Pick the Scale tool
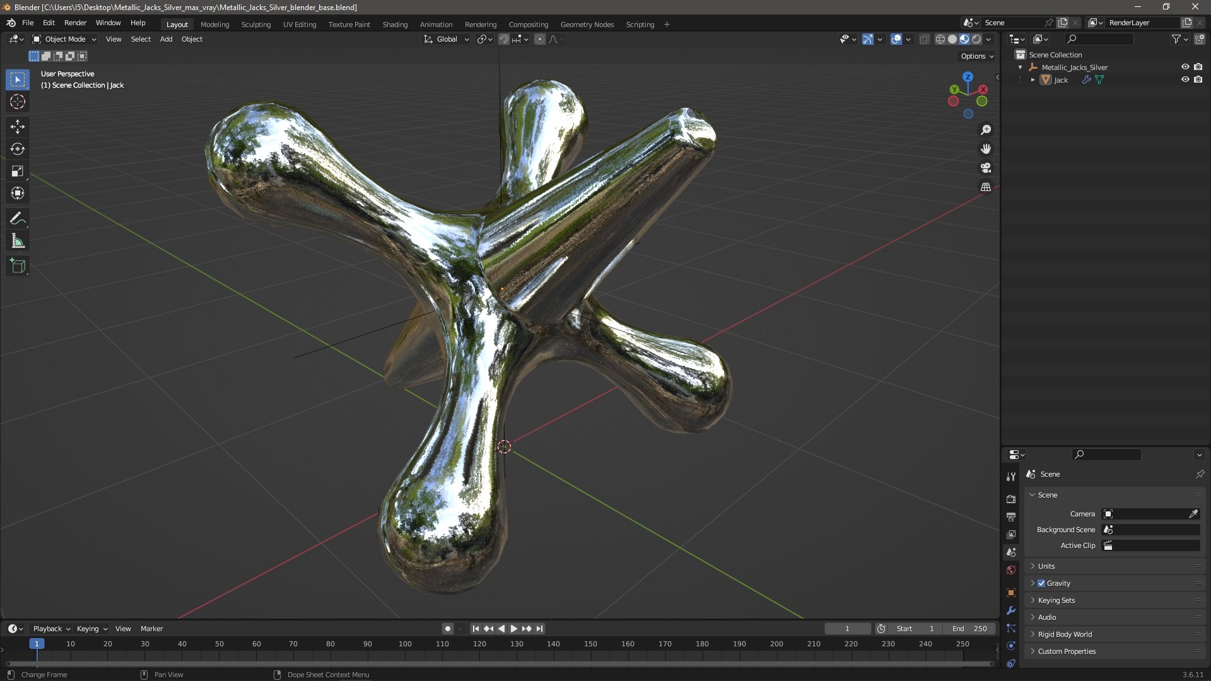The image size is (1211, 681). pyautogui.click(x=18, y=171)
